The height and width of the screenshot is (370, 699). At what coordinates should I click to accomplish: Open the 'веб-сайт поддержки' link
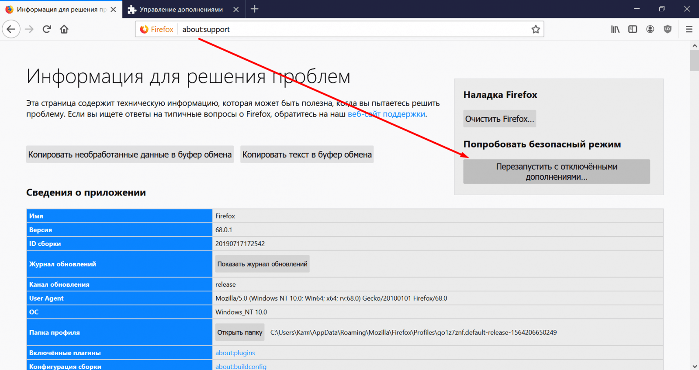(386, 114)
